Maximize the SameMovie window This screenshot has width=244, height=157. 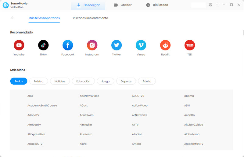tap(231, 5)
